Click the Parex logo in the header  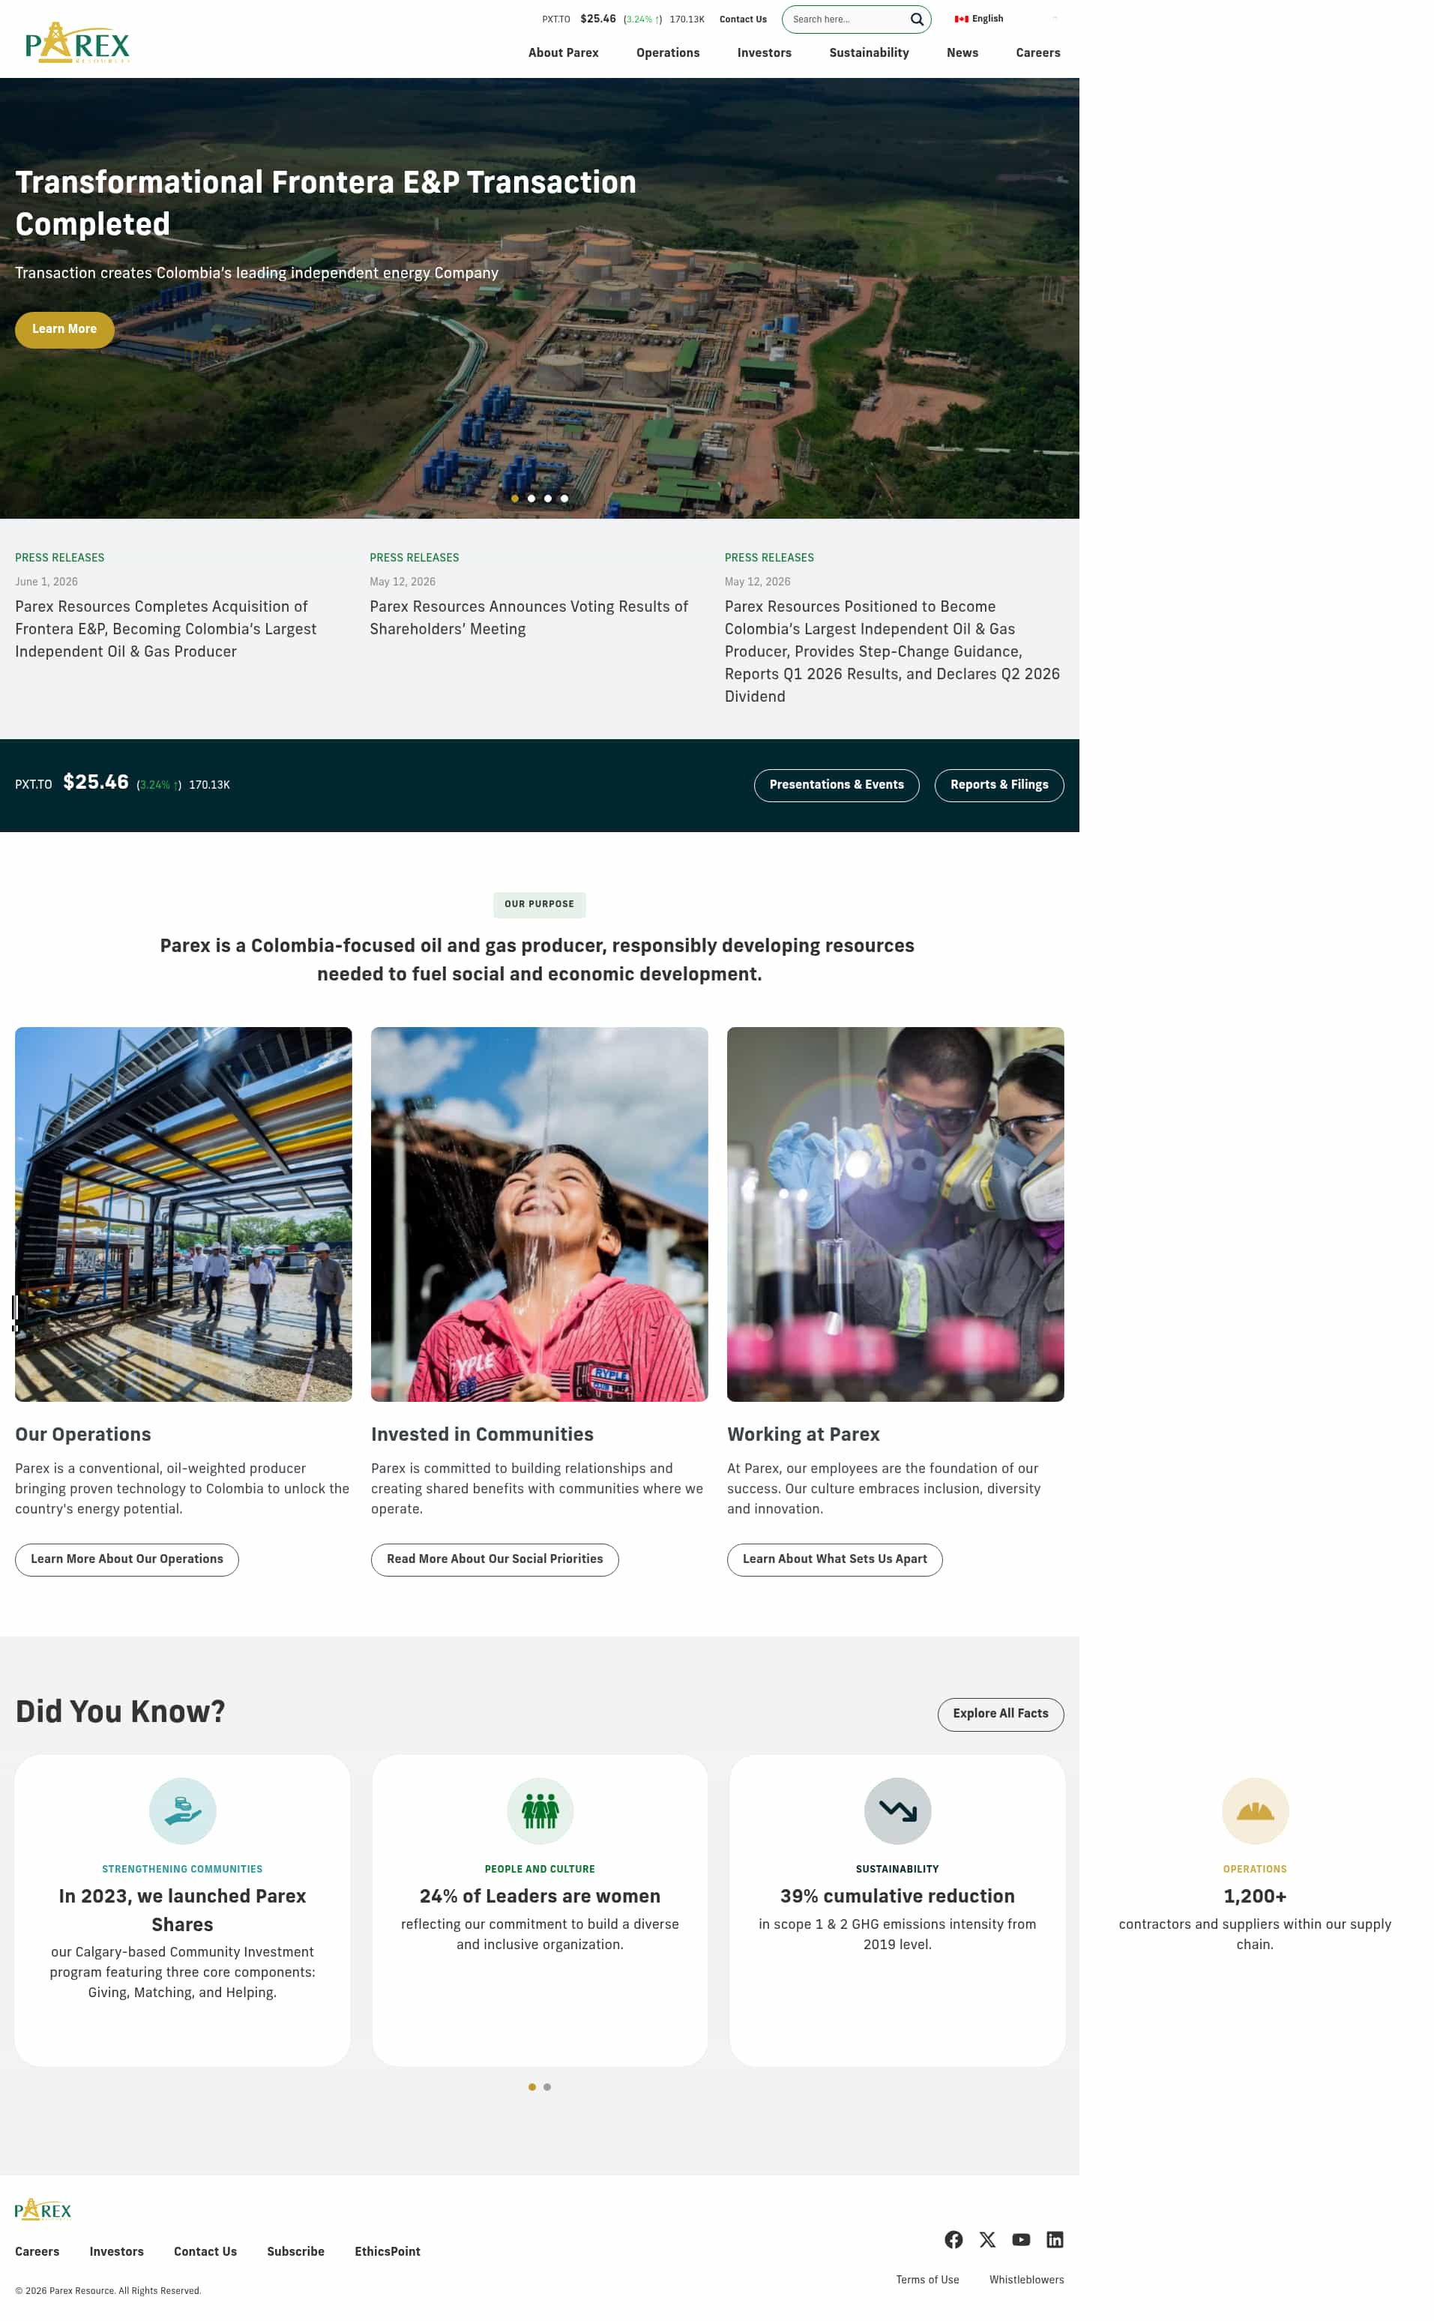(x=76, y=43)
